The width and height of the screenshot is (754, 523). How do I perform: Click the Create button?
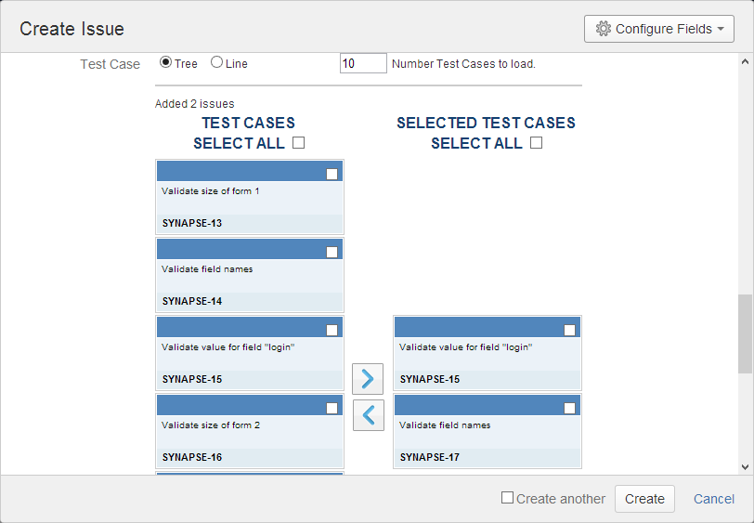[x=644, y=499]
